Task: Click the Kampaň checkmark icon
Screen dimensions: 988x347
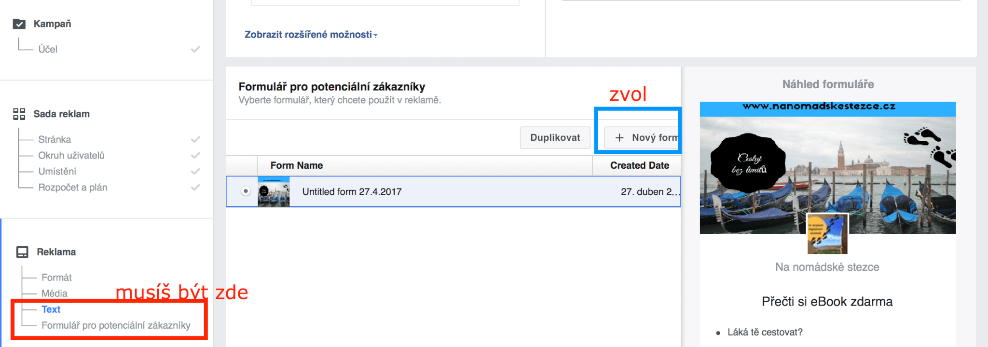Action: click(x=19, y=24)
